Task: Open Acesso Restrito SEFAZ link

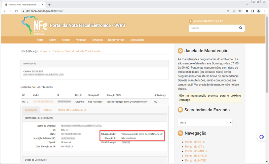Action: click(x=208, y=21)
